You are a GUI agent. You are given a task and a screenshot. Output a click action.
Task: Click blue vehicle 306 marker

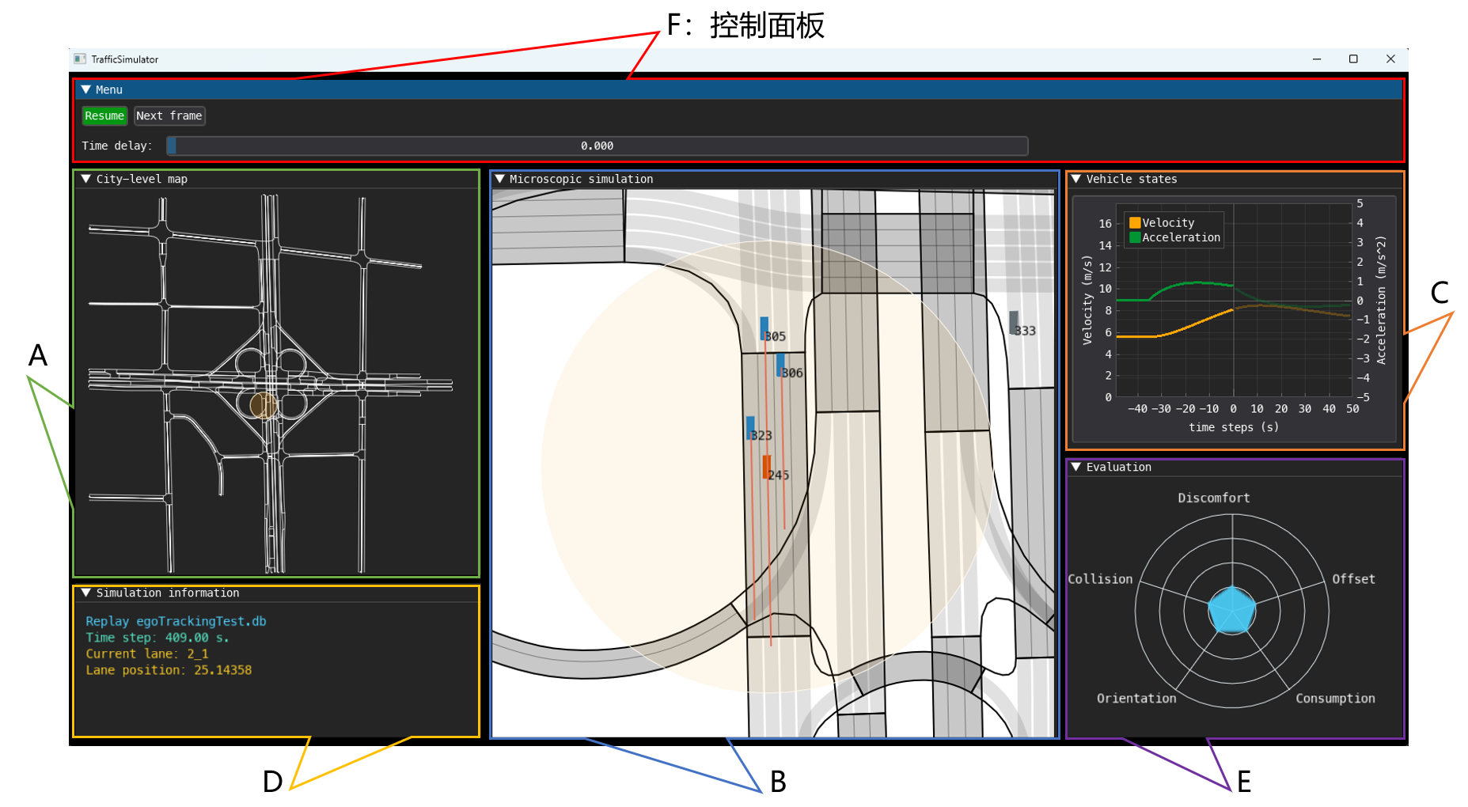780,365
